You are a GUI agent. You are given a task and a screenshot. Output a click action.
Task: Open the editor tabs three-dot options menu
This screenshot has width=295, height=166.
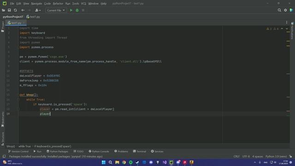click(x=287, y=23)
